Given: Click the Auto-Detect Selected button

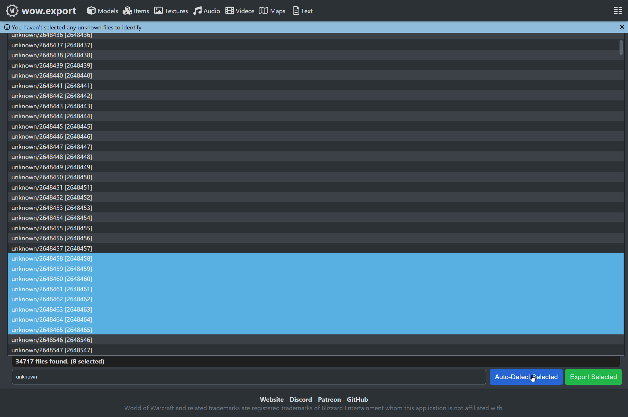Looking at the screenshot, I should tap(526, 377).
